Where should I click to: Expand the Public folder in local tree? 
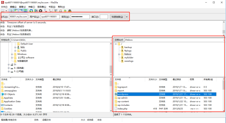(15, 51)
